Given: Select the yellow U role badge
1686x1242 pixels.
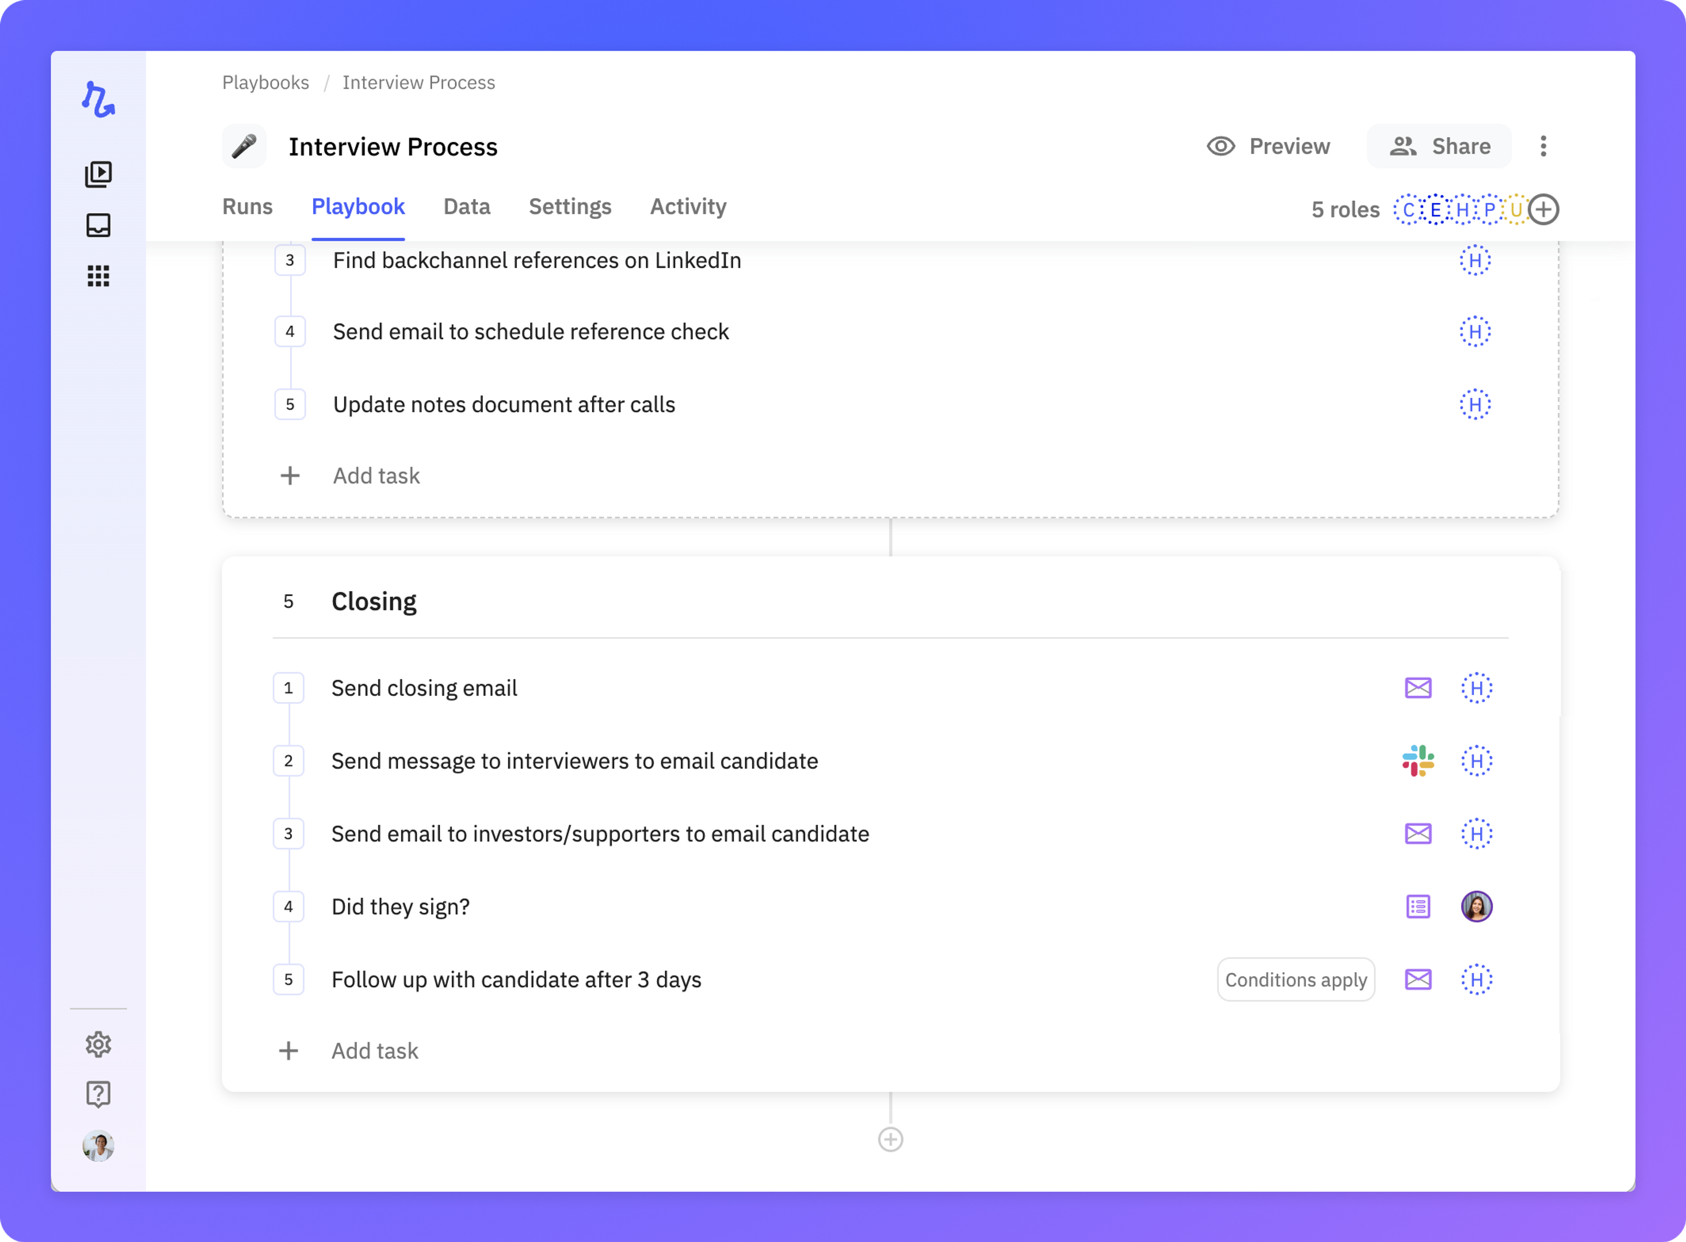Looking at the screenshot, I should [1516, 210].
